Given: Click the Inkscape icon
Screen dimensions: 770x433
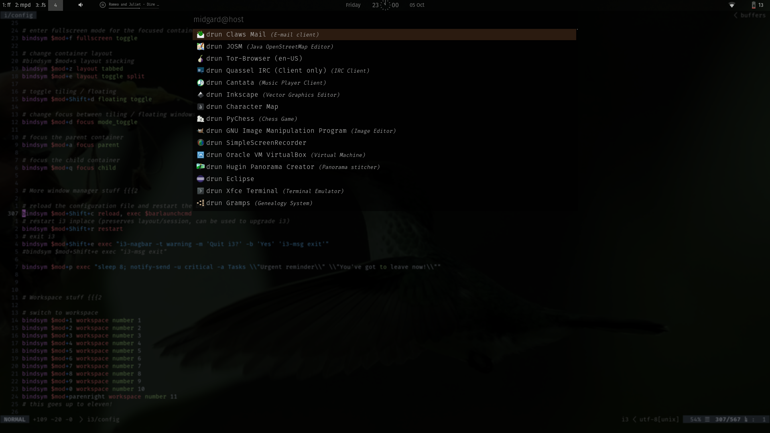Looking at the screenshot, I should (x=201, y=95).
